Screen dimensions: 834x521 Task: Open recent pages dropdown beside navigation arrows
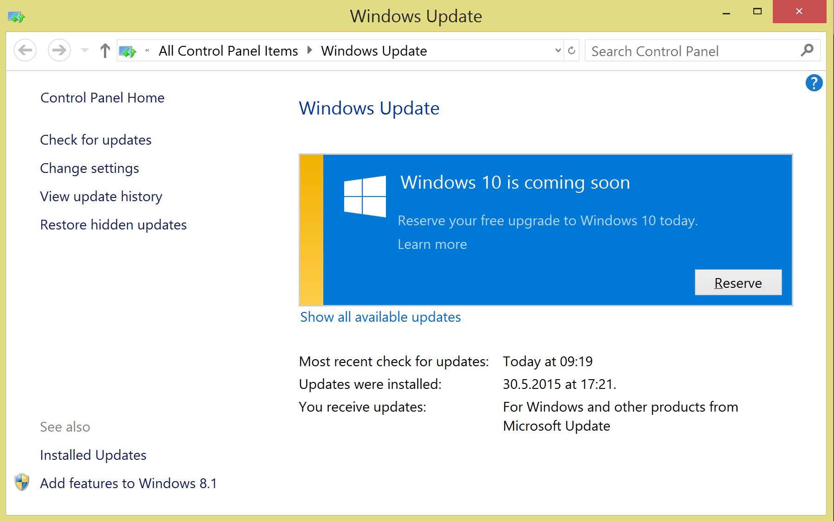click(84, 50)
